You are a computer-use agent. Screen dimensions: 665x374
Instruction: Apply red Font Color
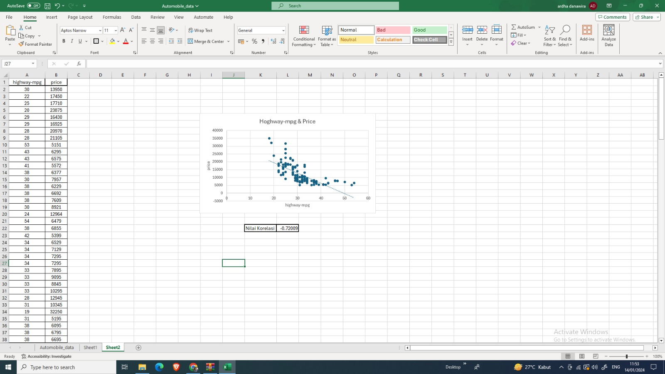(x=126, y=41)
